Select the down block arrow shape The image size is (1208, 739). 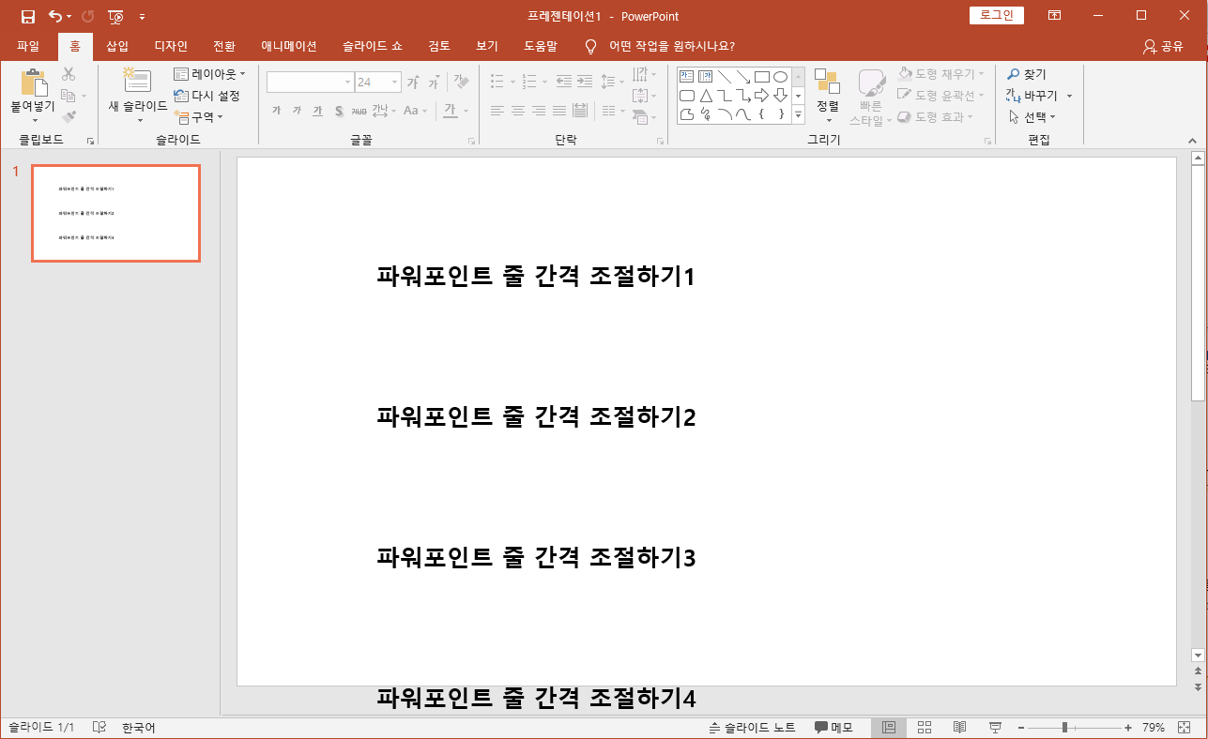(x=780, y=96)
